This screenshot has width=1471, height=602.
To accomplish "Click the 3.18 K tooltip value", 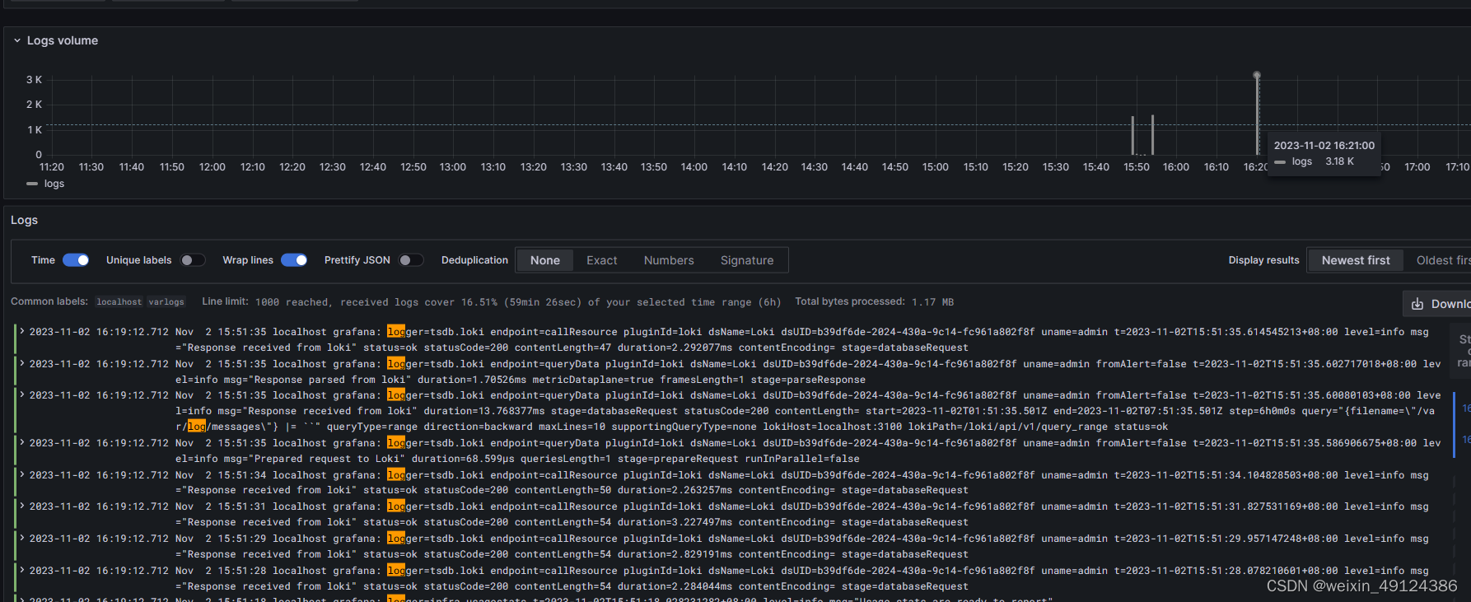I will pos(1339,161).
